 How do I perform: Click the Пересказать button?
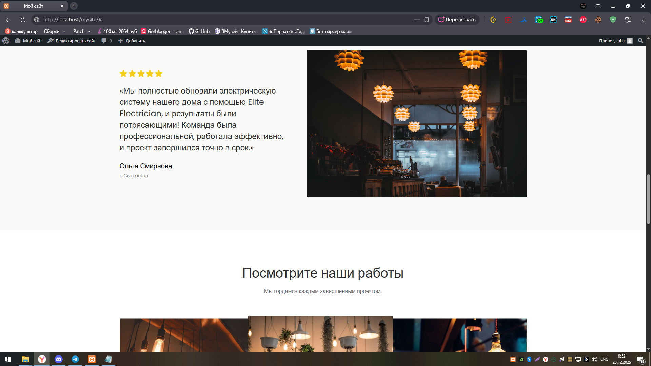(x=457, y=20)
